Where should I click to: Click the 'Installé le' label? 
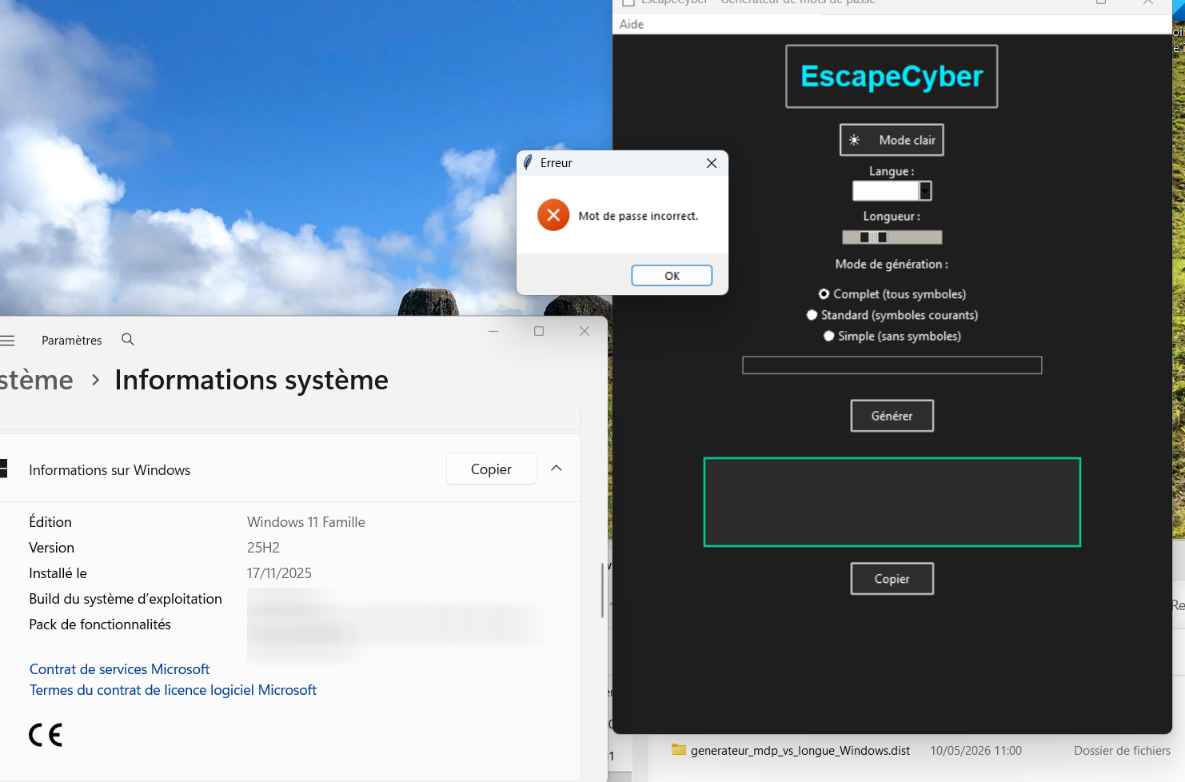point(58,573)
